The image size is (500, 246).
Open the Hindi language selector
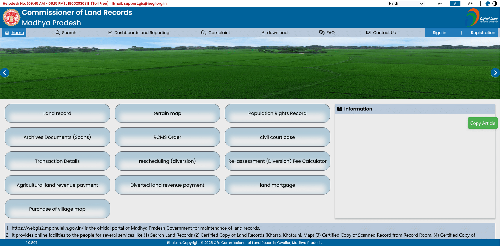[x=406, y=3]
